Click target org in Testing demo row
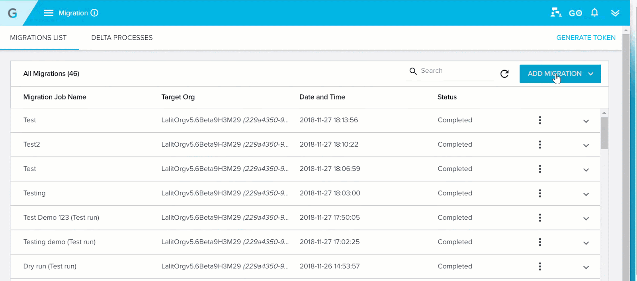The width and height of the screenshot is (637, 281). (x=225, y=242)
